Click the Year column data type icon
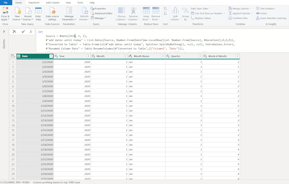 coord(56,56)
